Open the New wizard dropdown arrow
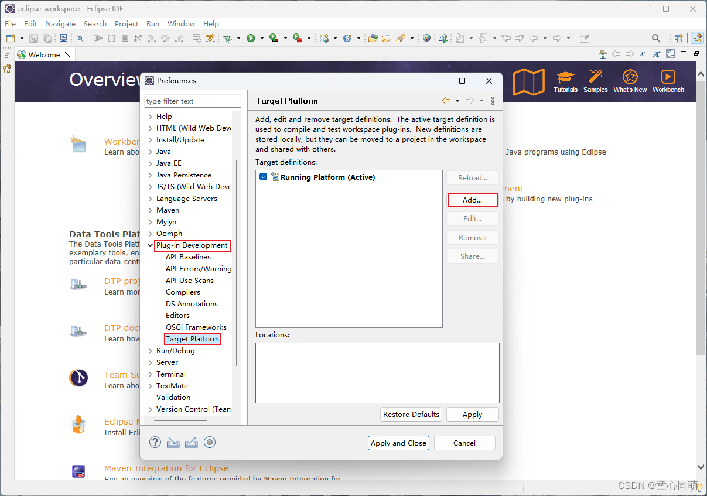Screen dimensions: 707x496 click(21, 39)
